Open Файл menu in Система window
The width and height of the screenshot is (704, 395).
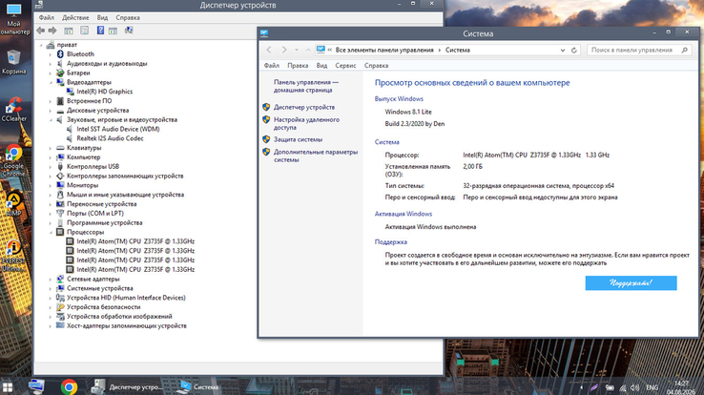point(272,66)
